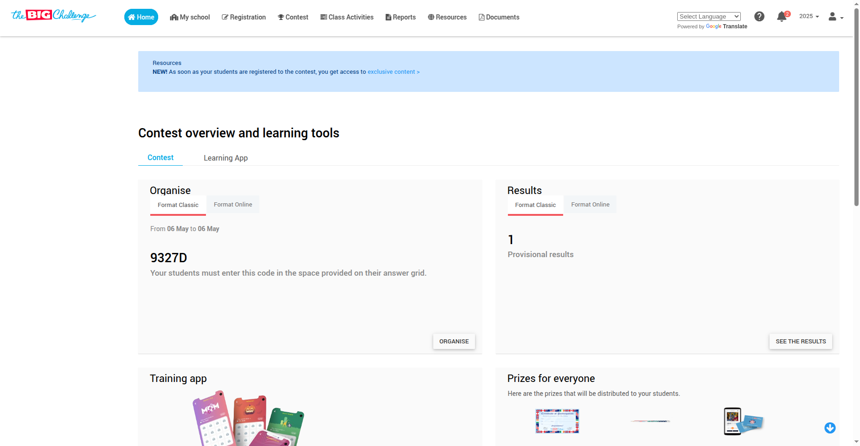Click the contest code 9327D
This screenshot has height=446, width=860.
click(169, 258)
